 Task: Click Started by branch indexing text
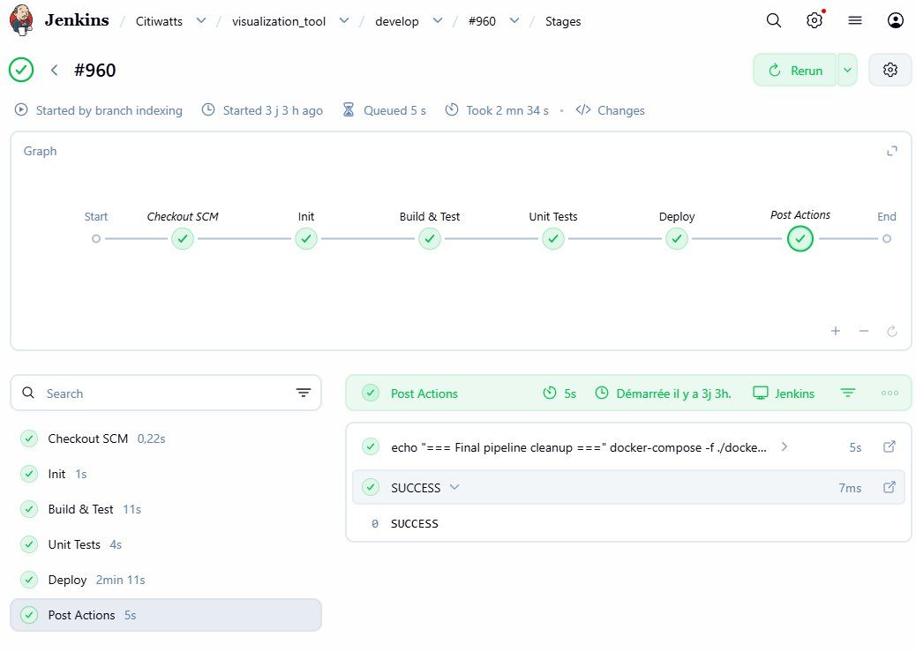pyautogui.click(x=109, y=110)
